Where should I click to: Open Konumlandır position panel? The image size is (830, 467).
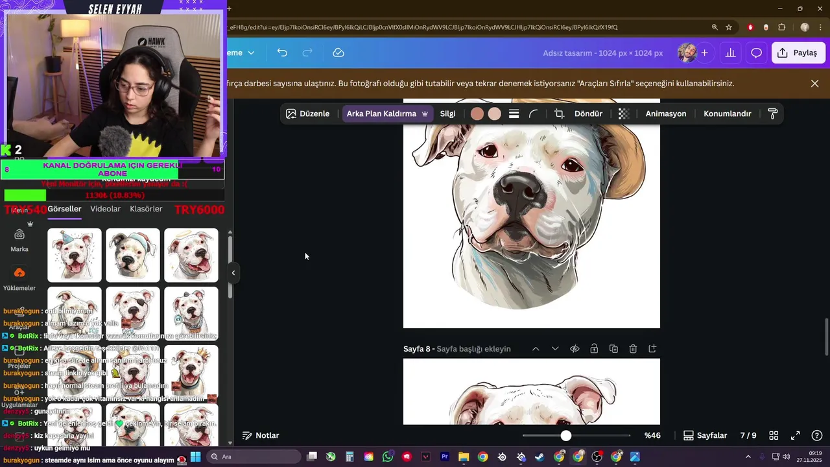pyautogui.click(x=728, y=114)
